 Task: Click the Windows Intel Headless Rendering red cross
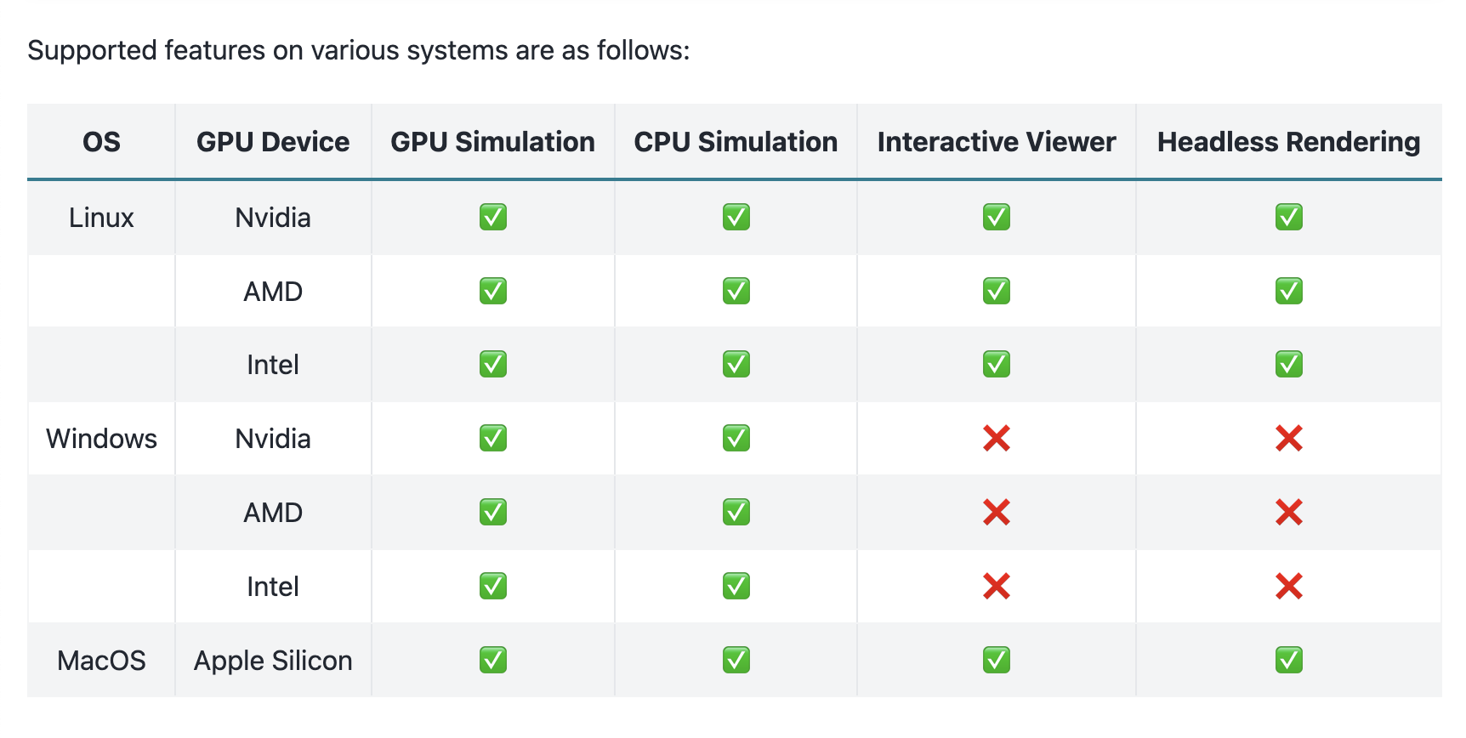click(1288, 587)
